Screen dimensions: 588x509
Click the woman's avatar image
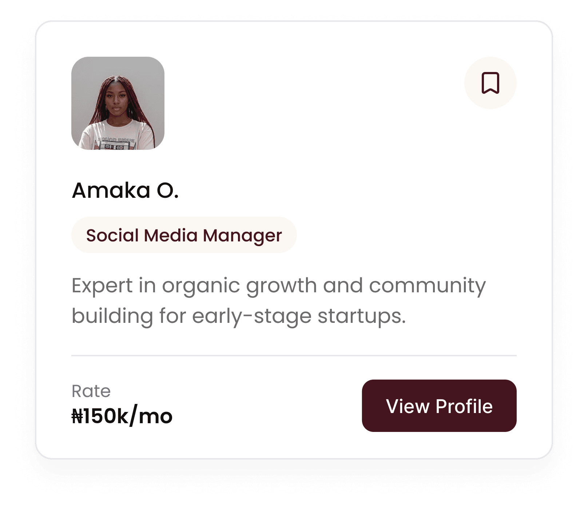tap(118, 103)
